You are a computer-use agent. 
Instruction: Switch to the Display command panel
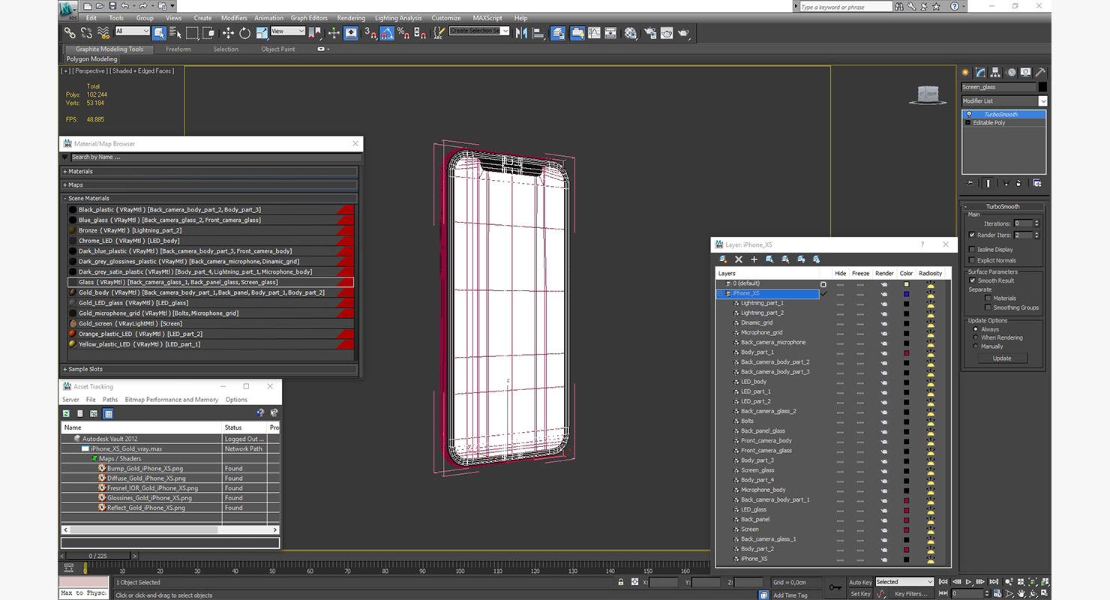click(1025, 72)
